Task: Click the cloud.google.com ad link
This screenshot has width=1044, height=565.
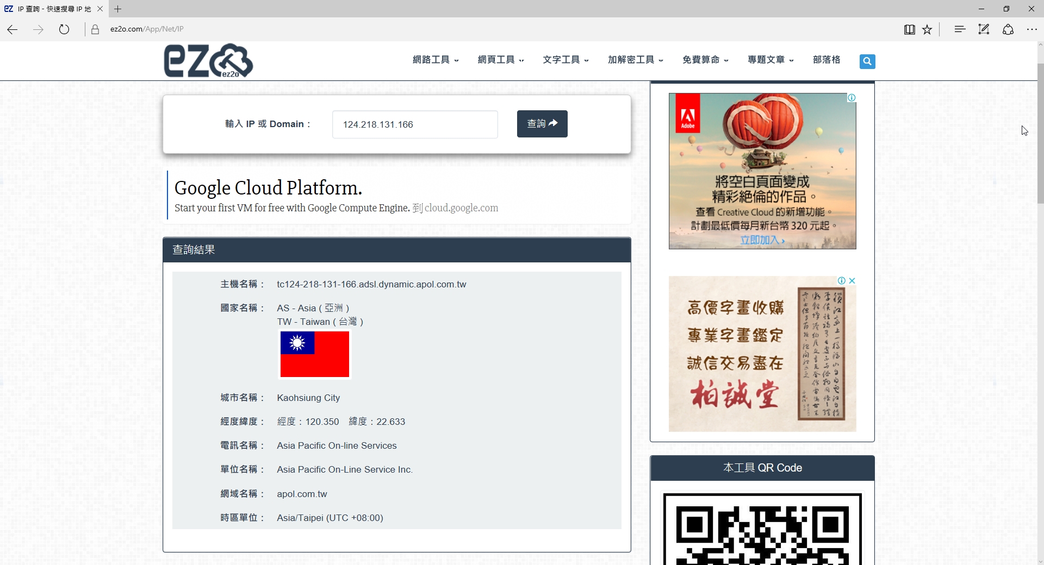Action: coord(461,208)
